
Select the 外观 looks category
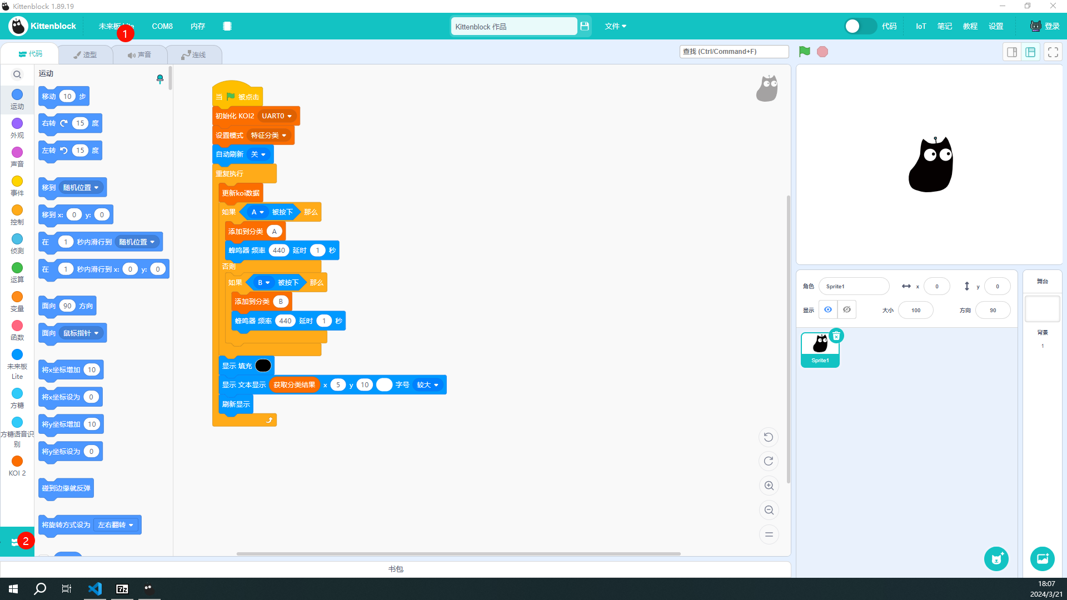click(17, 128)
